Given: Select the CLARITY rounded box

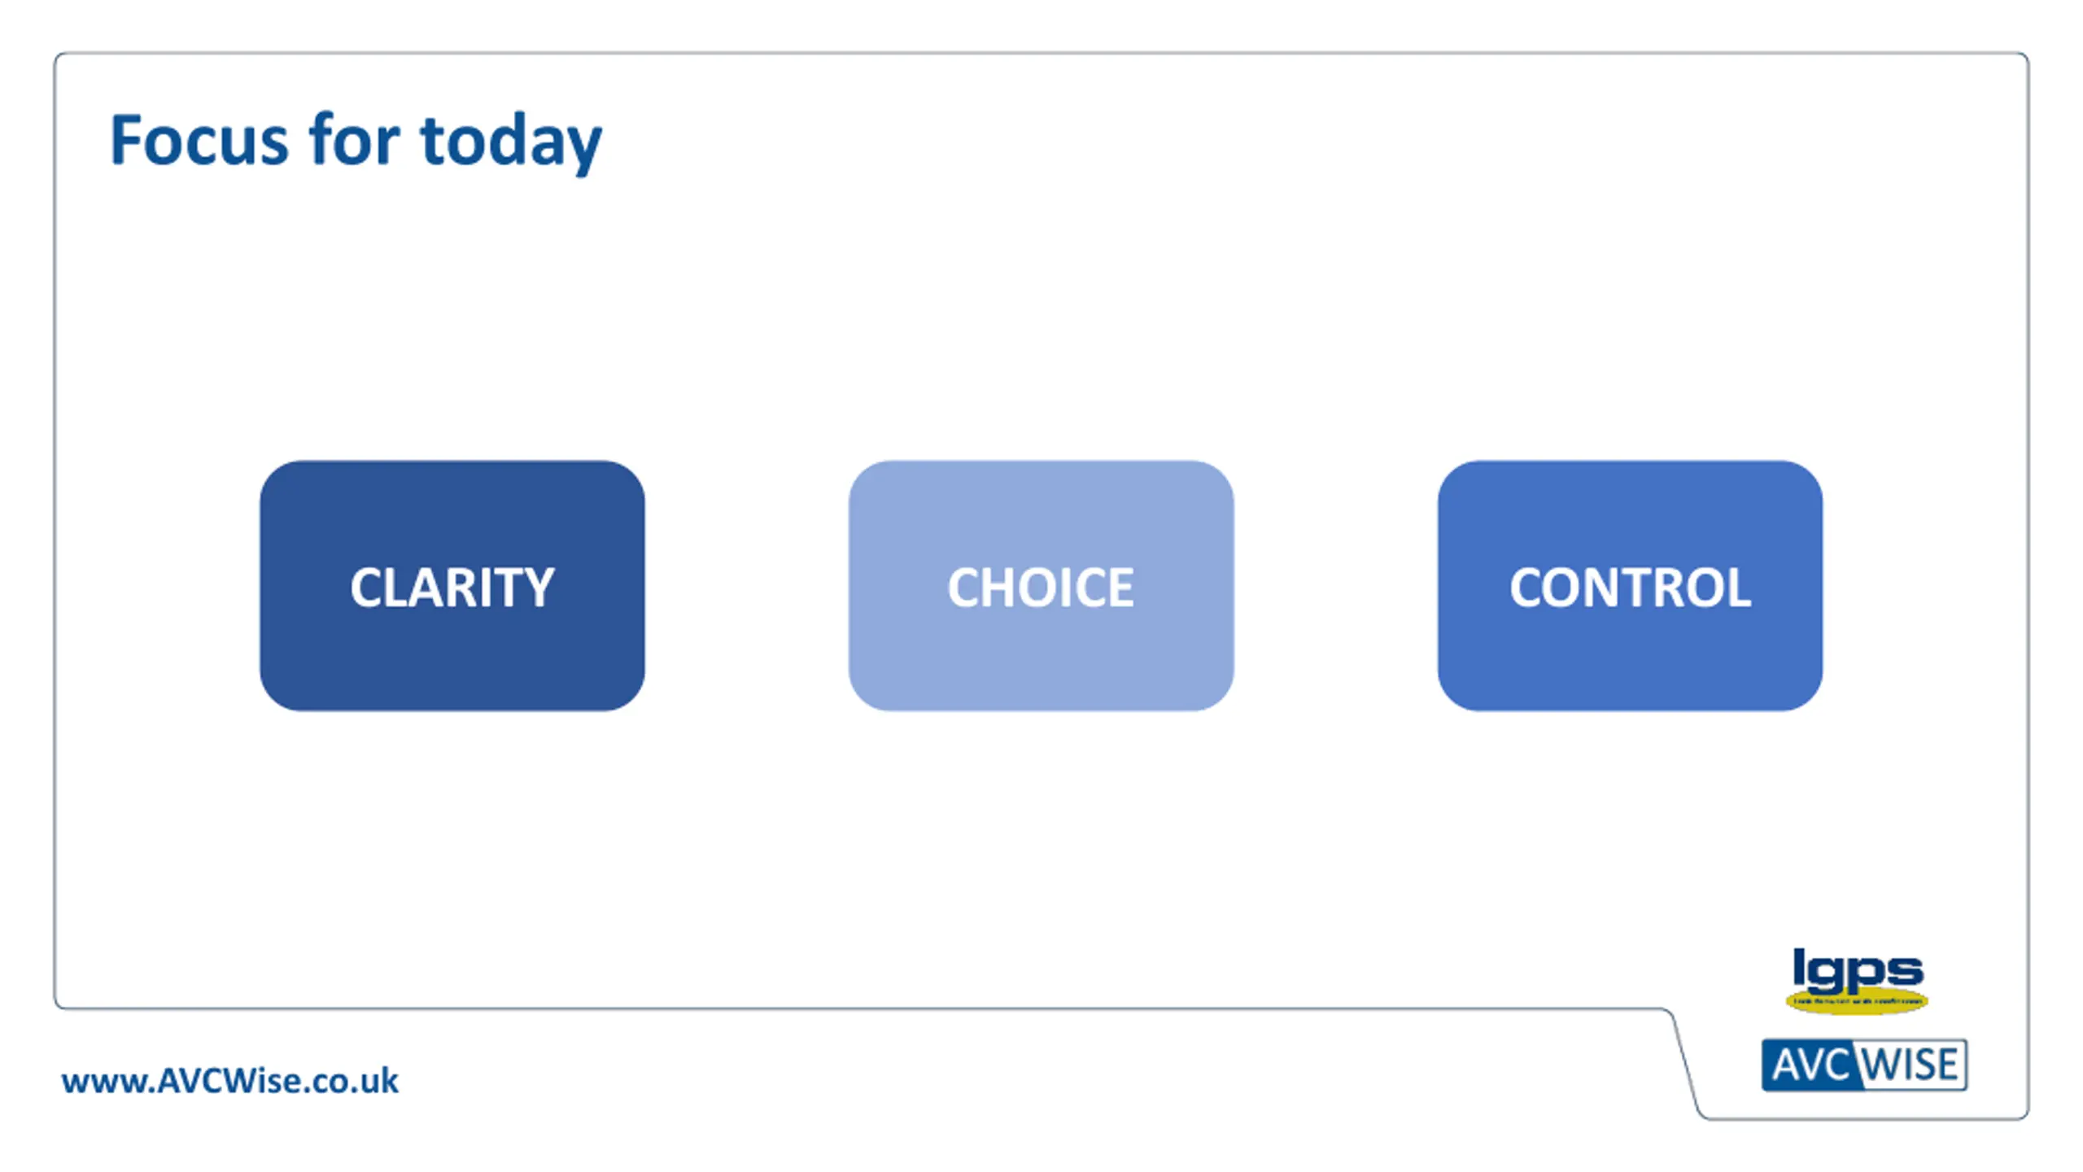Looking at the screenshot, I should click(x=452, y=586).
